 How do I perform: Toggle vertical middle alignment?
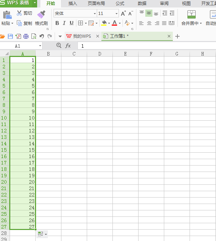(x=149, y=13)
